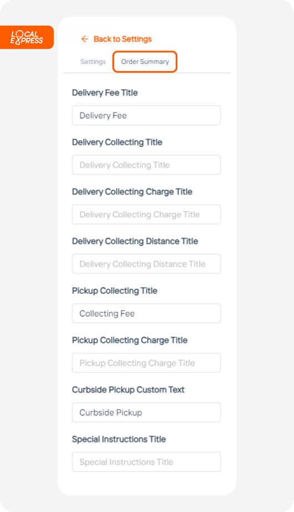Focus the Delivery Fee Title input field
Viewport: 294px width, 512px height.
(146, 115)
